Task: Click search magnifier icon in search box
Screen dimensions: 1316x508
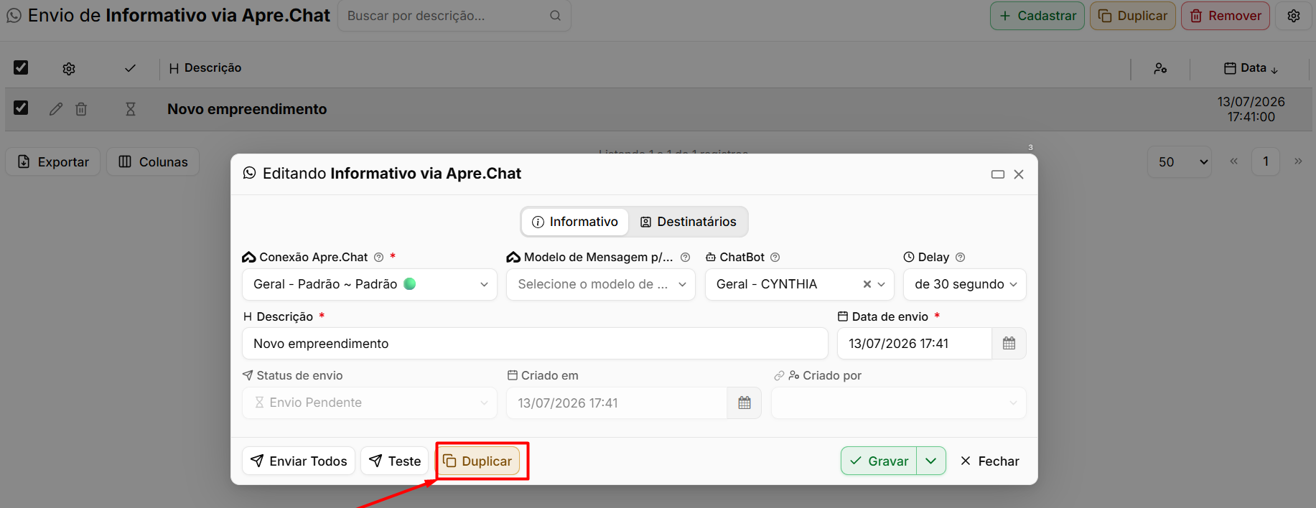Action: click(x=555, y=16)
